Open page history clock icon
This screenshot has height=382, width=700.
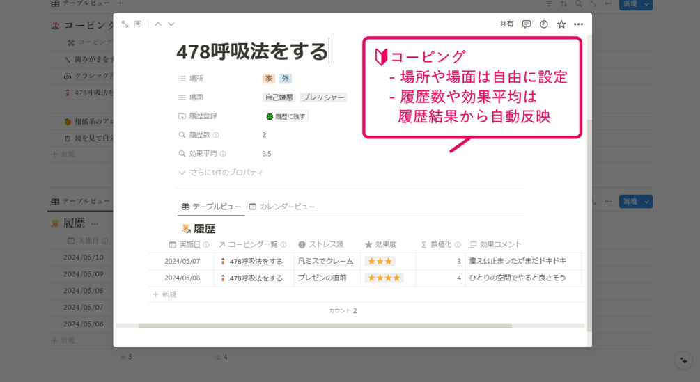[x=544, y=24]
